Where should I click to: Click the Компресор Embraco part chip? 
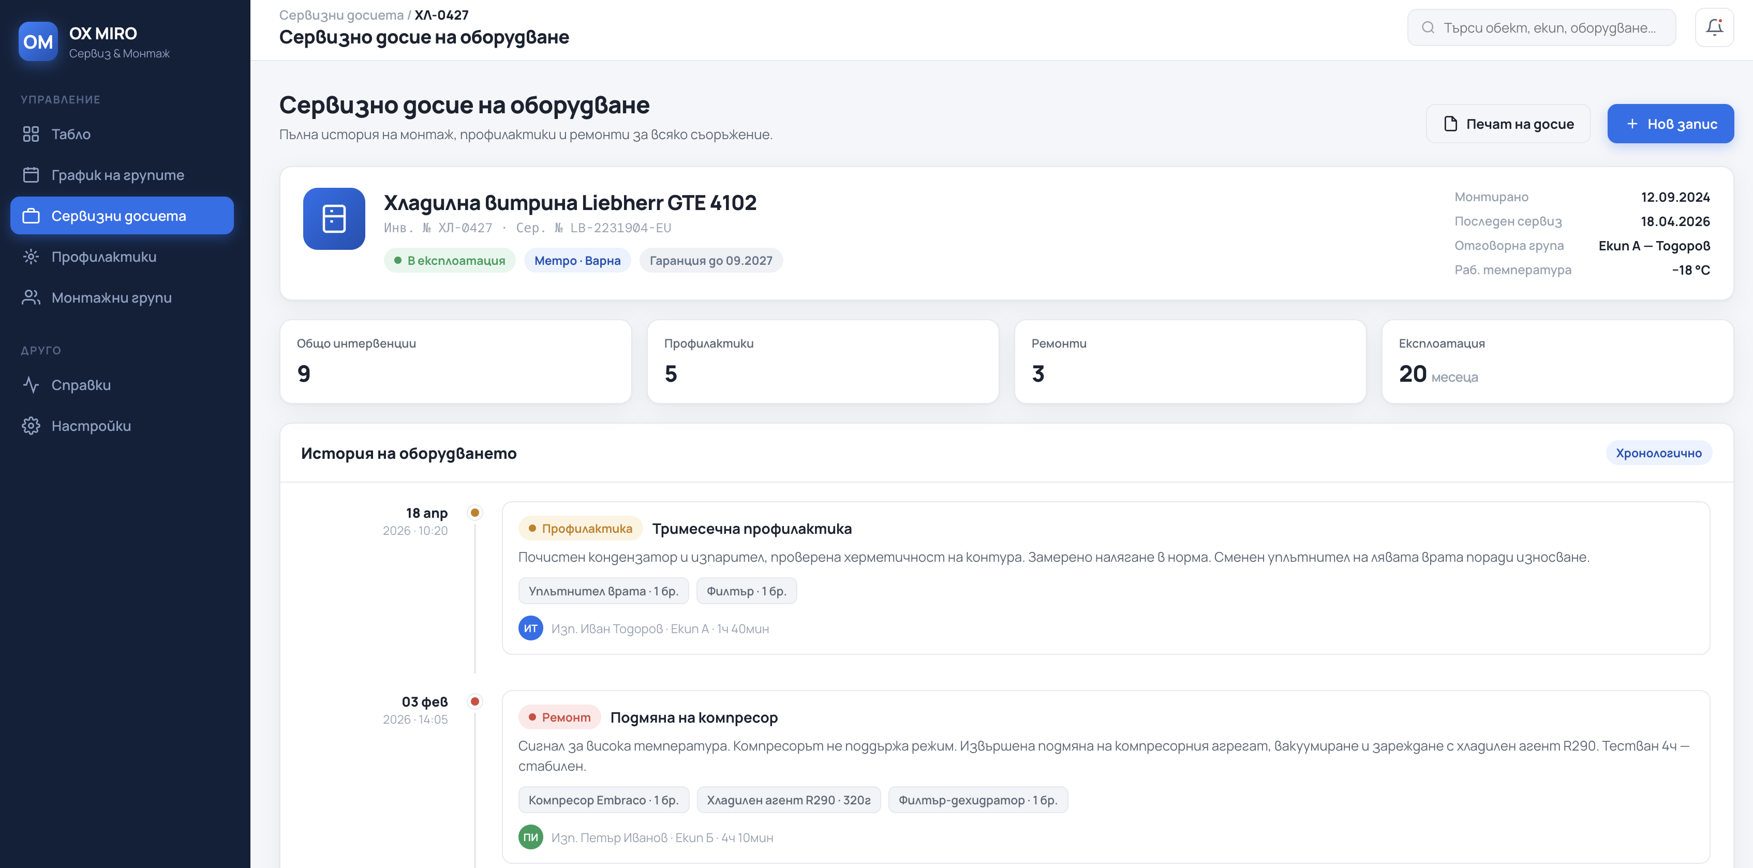tap(603, 800)
